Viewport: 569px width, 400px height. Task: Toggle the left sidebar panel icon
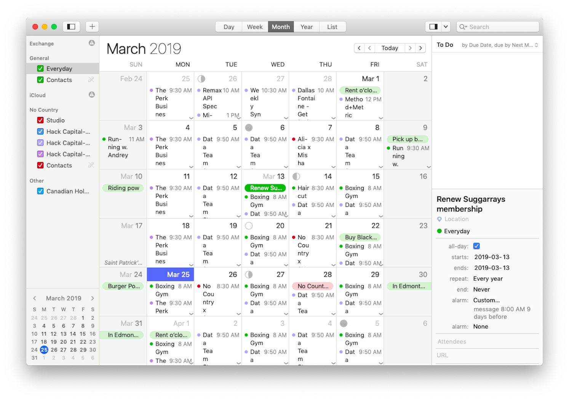point(71,27)
